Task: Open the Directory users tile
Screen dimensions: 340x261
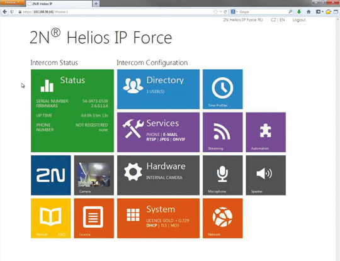Action: (158, 89)
